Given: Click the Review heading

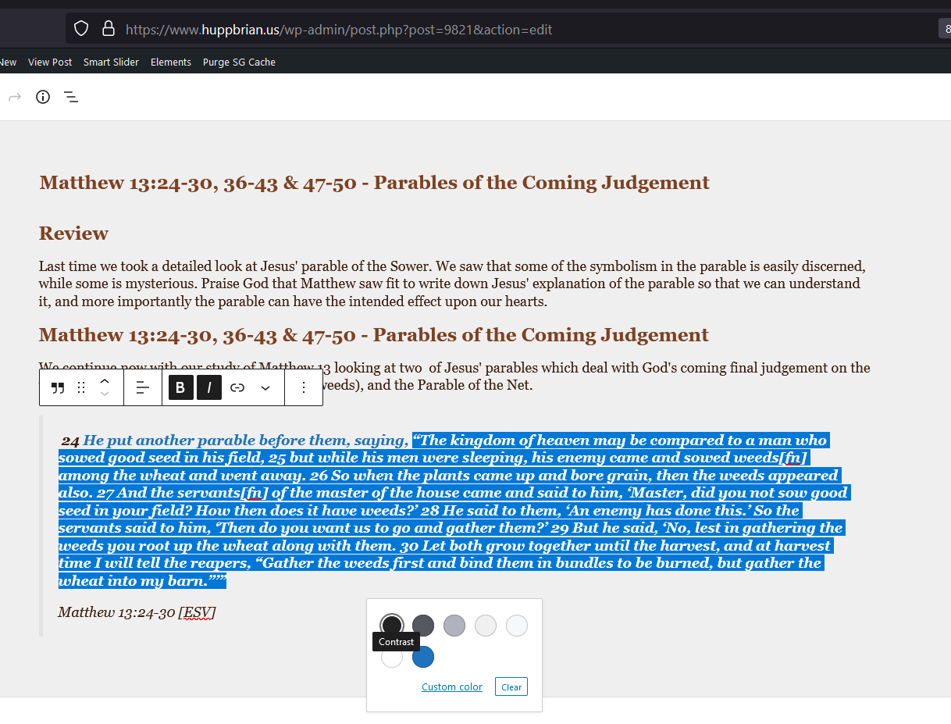Looking at the screenshot, I should (73, 234).
